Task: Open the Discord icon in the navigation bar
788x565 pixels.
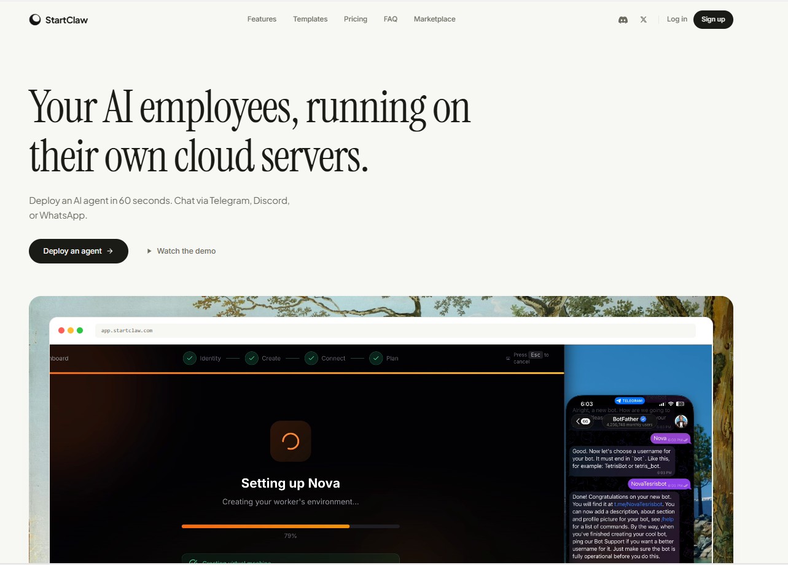Action: tap(623, 19)
